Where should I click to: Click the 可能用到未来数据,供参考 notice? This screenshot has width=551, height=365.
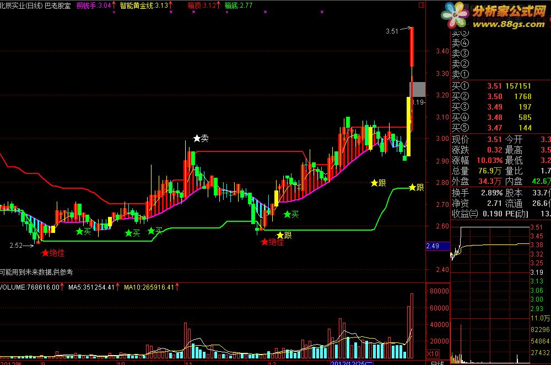36,272
